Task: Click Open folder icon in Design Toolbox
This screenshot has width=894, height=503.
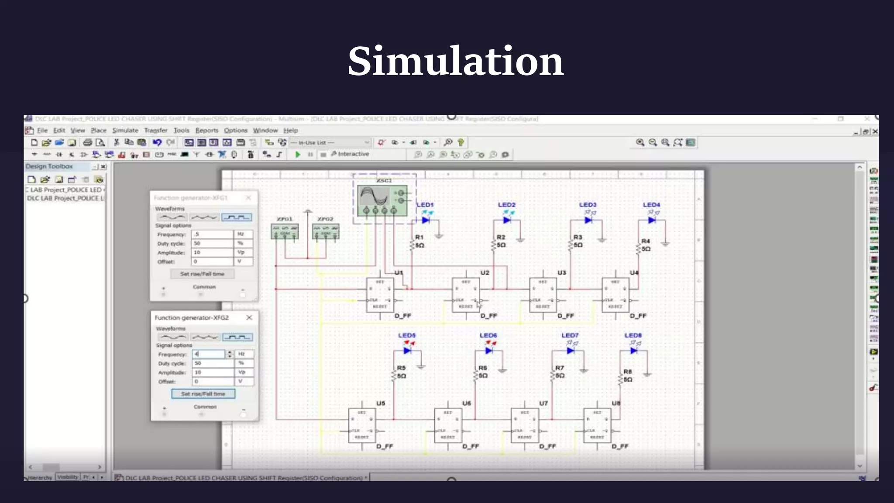Action: pos(45,179)
